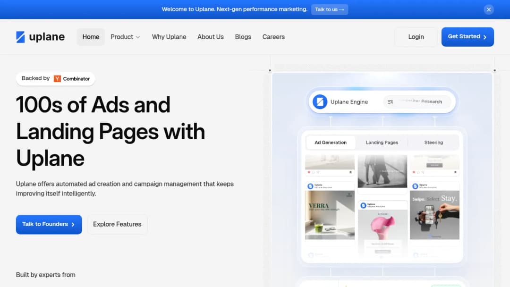Click the Uplane avatar above VERRA ad
The height and width of the screenshot is (287, 510).
pos(310,186)
